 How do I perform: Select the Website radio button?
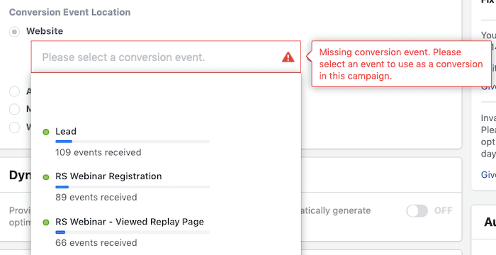(x=14, y=32)
